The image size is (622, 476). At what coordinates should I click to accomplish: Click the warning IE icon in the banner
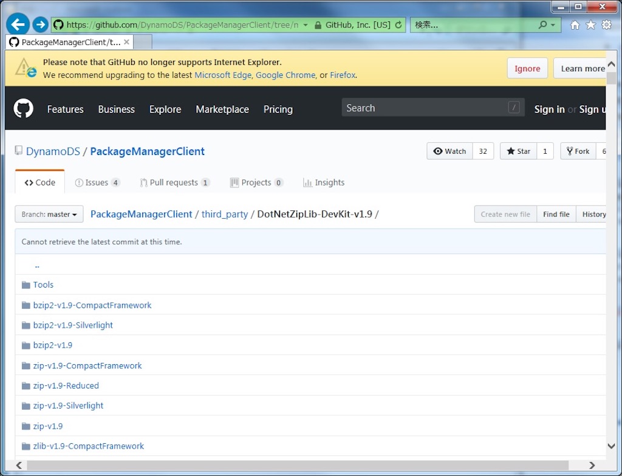[x=26, y=67]
